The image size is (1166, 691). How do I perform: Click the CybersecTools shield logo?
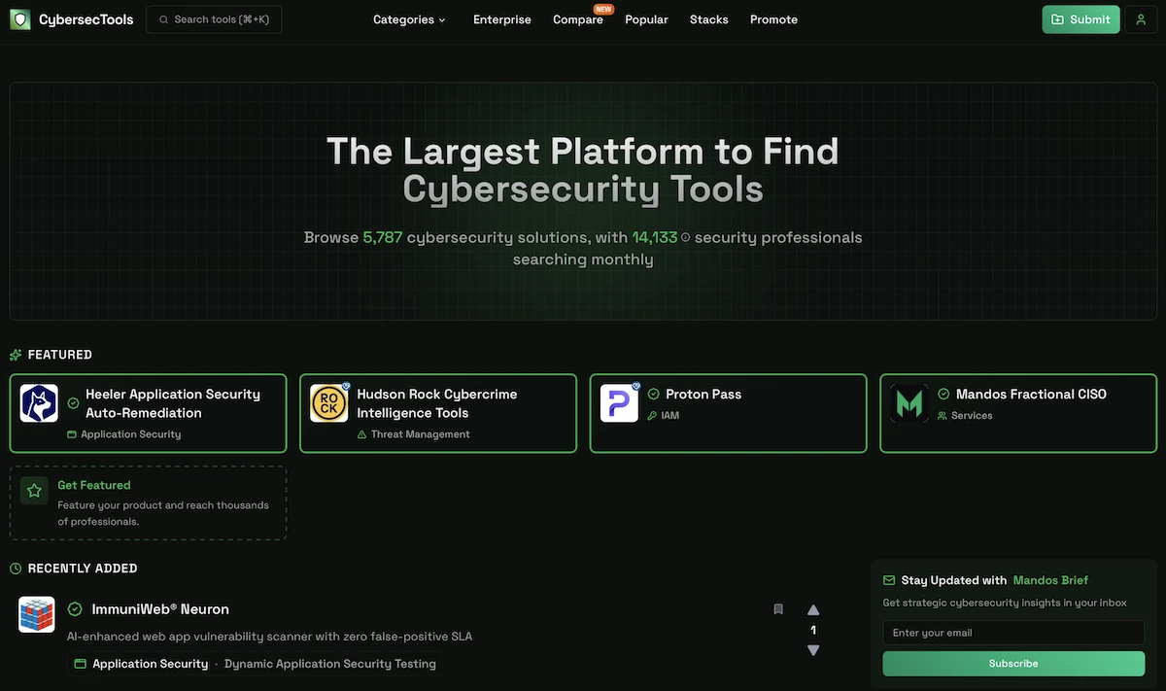[x=19, y=18]
